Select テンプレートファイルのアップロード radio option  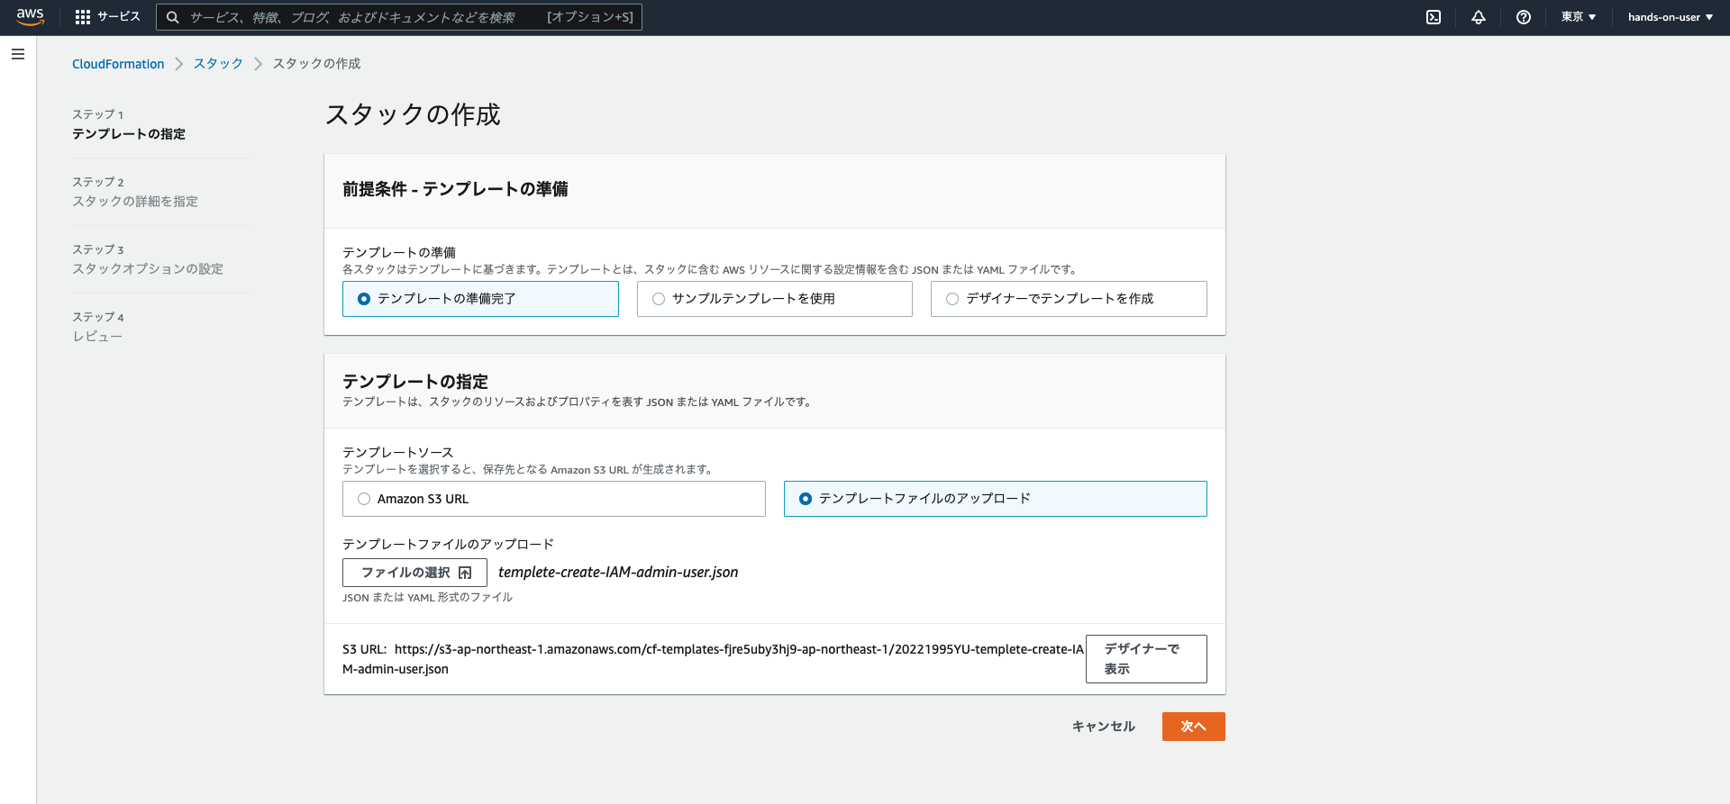tap(996, 499)
